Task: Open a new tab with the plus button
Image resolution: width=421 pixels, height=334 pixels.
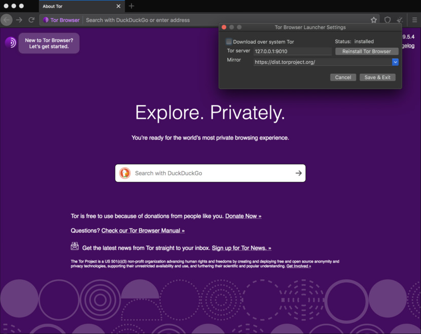Action: click(x=131, y=7)
